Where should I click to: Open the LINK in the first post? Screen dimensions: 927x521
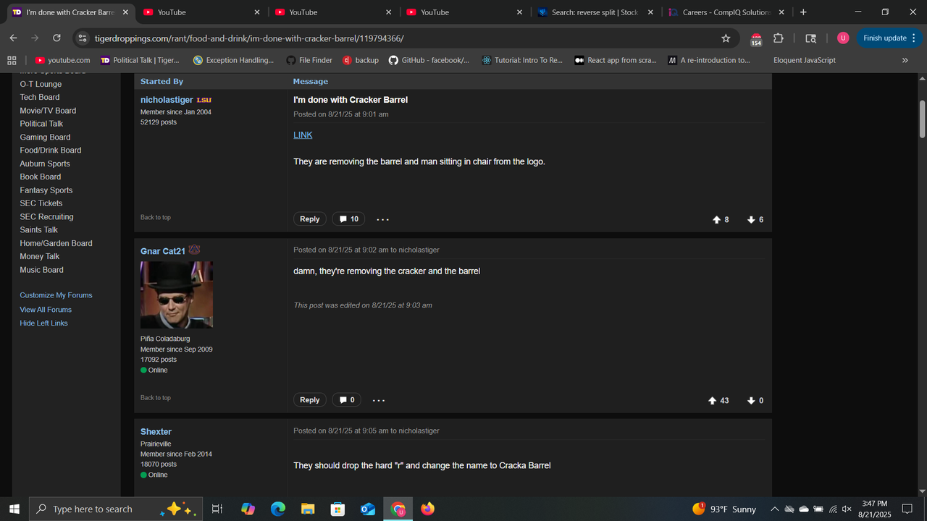click(x=303, y=135)
